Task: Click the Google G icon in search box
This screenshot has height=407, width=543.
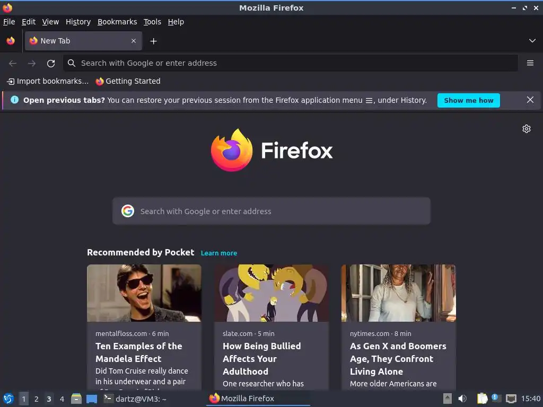Action: [128, 211]
